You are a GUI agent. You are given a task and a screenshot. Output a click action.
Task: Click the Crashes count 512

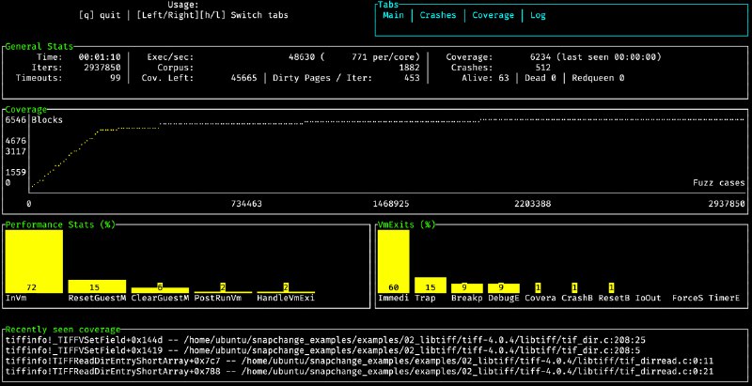click(x=542, y=68)
